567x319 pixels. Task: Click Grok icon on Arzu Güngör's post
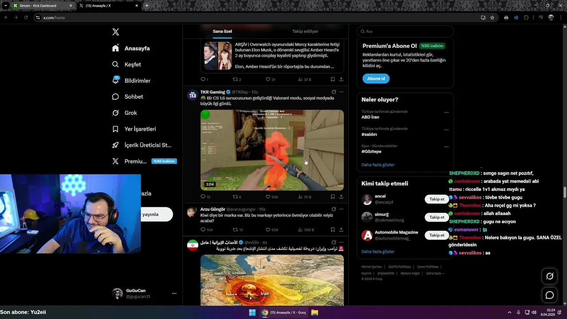[334, 209]
